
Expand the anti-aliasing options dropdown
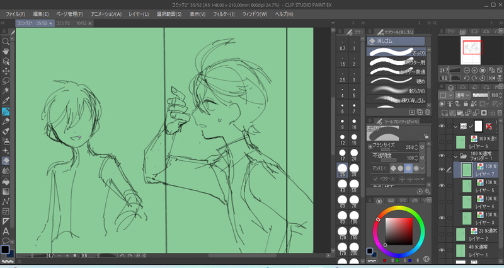point(422,168)
